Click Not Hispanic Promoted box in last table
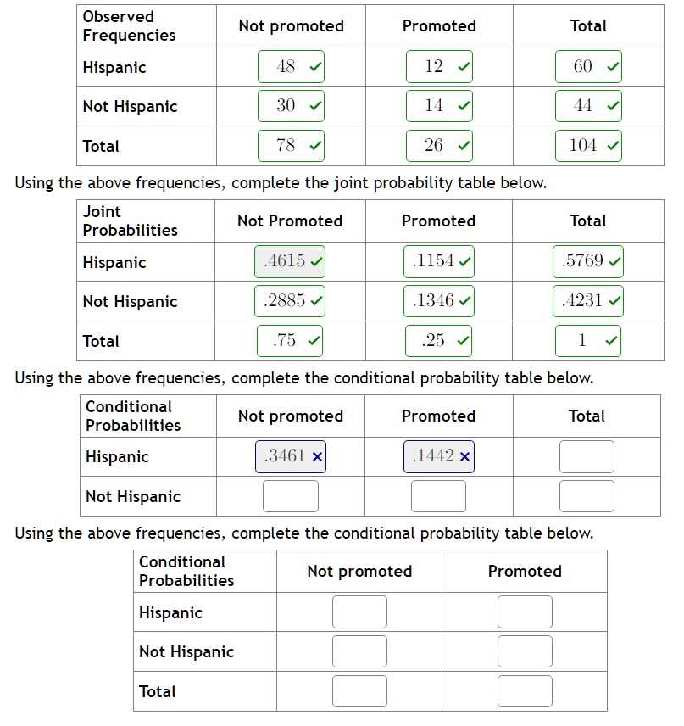 click(525, 651)
